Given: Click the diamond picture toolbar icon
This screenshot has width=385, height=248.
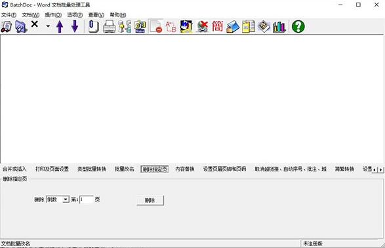Looking at the screenshot, I should coord(264,26).
